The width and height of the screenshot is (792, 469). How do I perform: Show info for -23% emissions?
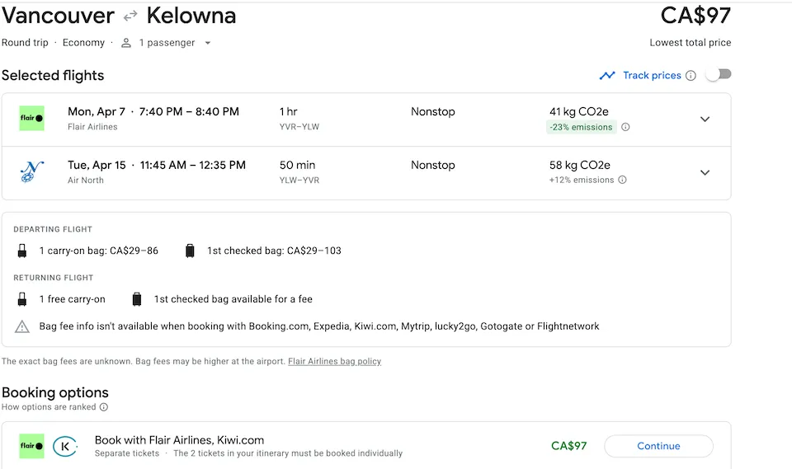625,128
